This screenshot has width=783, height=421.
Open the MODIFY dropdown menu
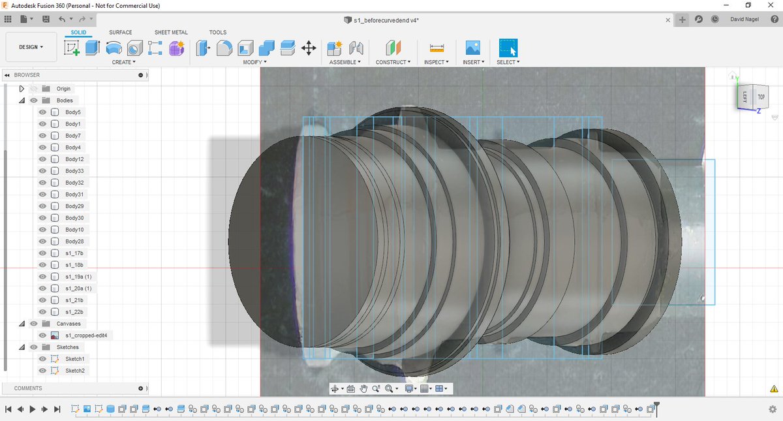pos(254,62)
